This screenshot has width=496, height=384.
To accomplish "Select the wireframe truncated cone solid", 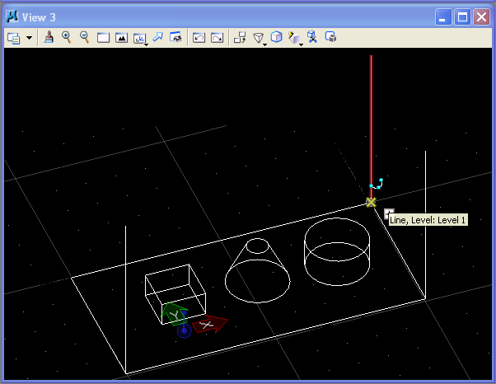I will [258, 270].
